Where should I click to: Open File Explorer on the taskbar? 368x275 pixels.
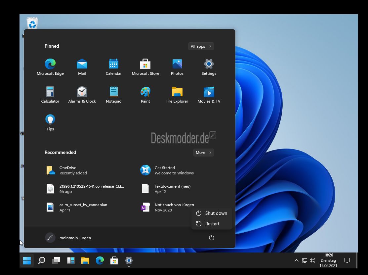click(85, 260)
